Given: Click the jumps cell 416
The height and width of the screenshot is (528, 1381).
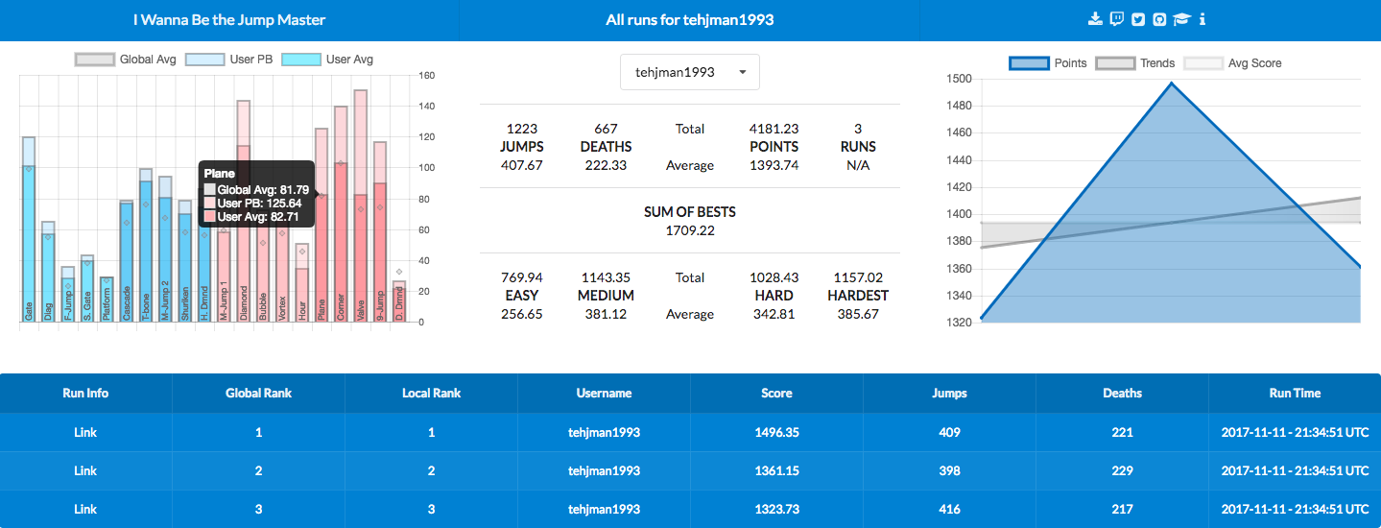Looking at the screenshot, I should 949,509.
